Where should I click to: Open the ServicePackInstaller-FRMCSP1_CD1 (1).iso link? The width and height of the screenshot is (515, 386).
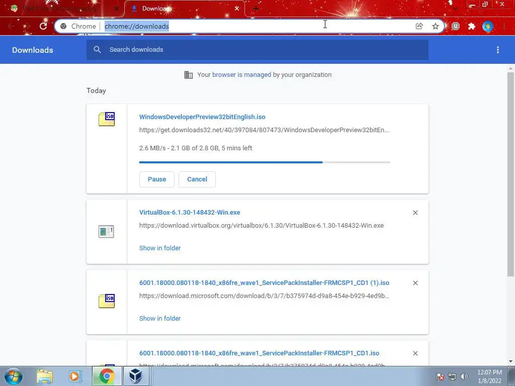(264, 282)
